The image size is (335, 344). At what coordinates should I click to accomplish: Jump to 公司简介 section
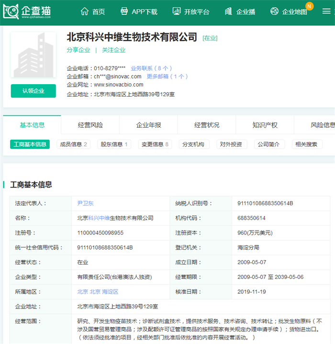[268, 144]
